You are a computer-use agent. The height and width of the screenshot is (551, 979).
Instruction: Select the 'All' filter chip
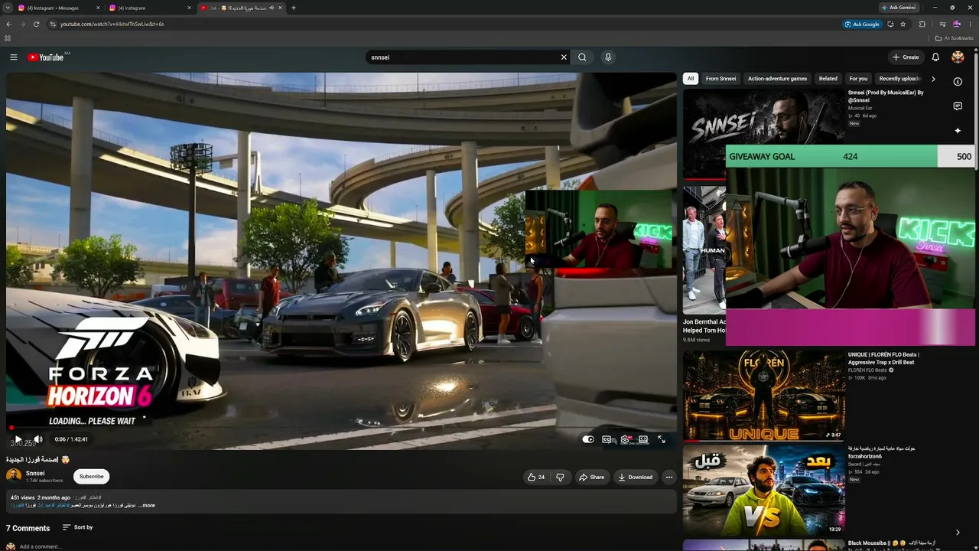[691, 79]
